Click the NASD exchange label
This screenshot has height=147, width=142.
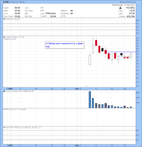22,2
